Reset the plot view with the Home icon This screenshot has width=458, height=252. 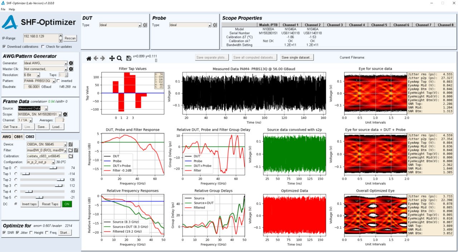89,58
